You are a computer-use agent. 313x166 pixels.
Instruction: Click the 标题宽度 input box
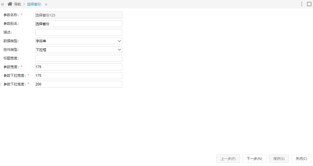[79, 58]
